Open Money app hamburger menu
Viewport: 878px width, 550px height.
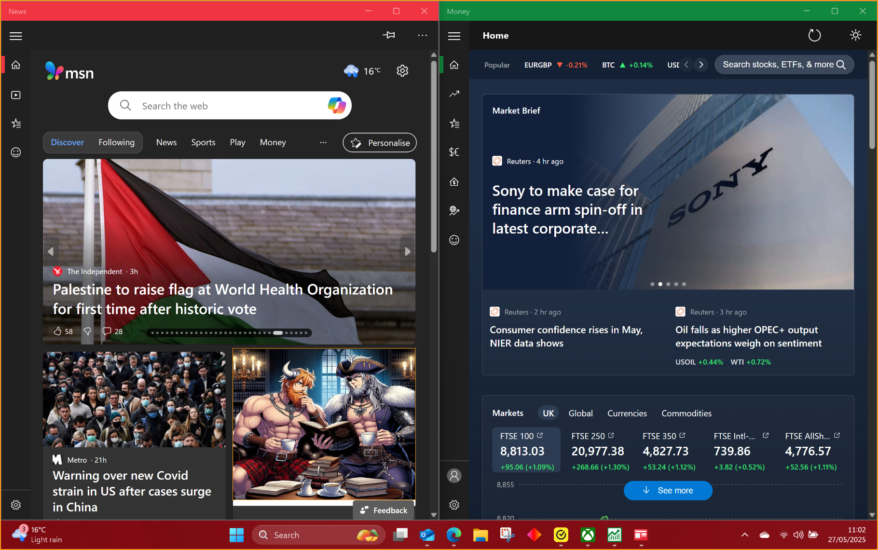click(454, 36)
